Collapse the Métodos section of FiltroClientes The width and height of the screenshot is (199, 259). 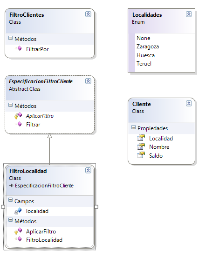10,38
